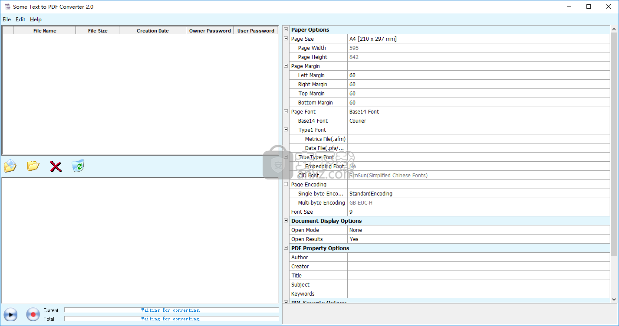Image resolution: width=619 pixels, height=326 pixels.
Task: Edit the Bottom Margin value field
Action: (479, 102)
